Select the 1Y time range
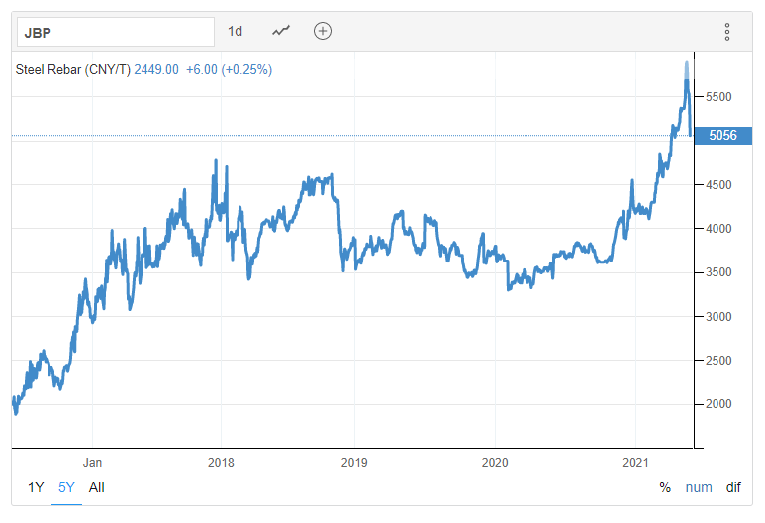 pos(36,487)
